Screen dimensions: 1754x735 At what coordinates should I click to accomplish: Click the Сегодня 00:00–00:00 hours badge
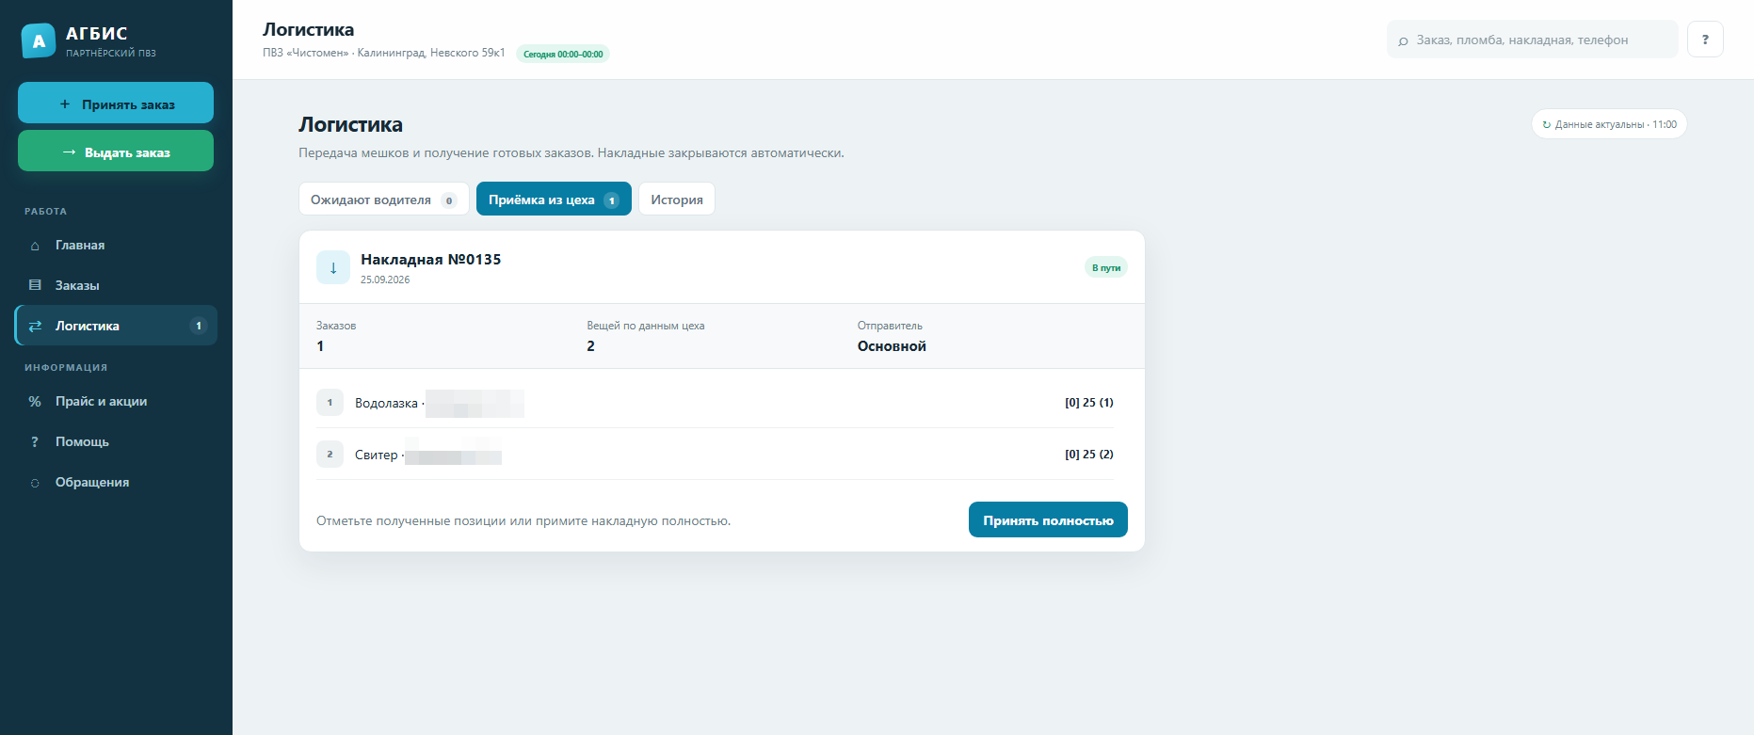coord(563,55)
